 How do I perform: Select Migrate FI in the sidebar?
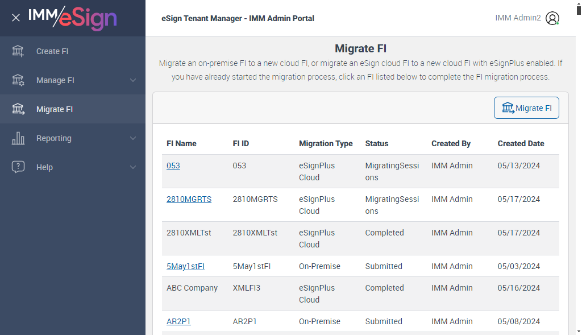(73, 109)
